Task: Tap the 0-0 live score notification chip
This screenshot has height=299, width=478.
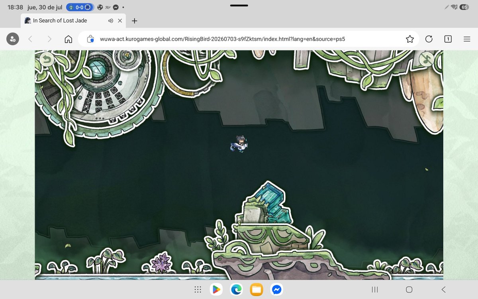Action: [80, 7]
